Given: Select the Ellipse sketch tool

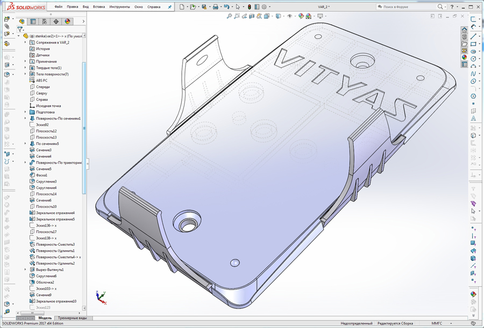Looking at the screenshot, I should (473, 82).
